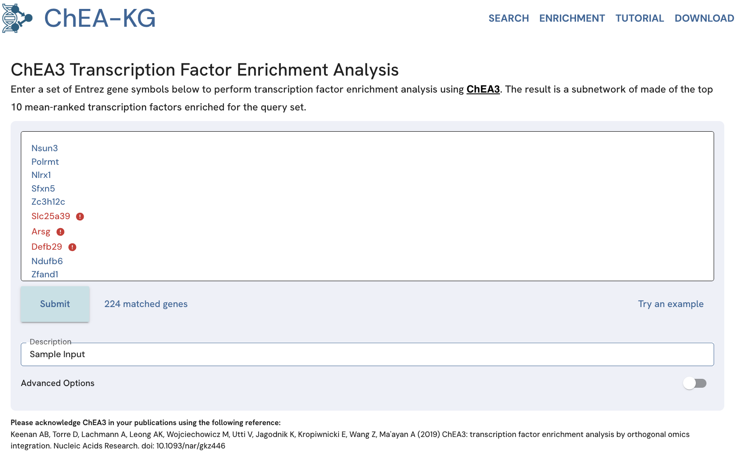Image resolution: width=740 pixels, height=468 pixels.
Task: Click the unmatched Arsg gene name
Action: tap(41, 231)
